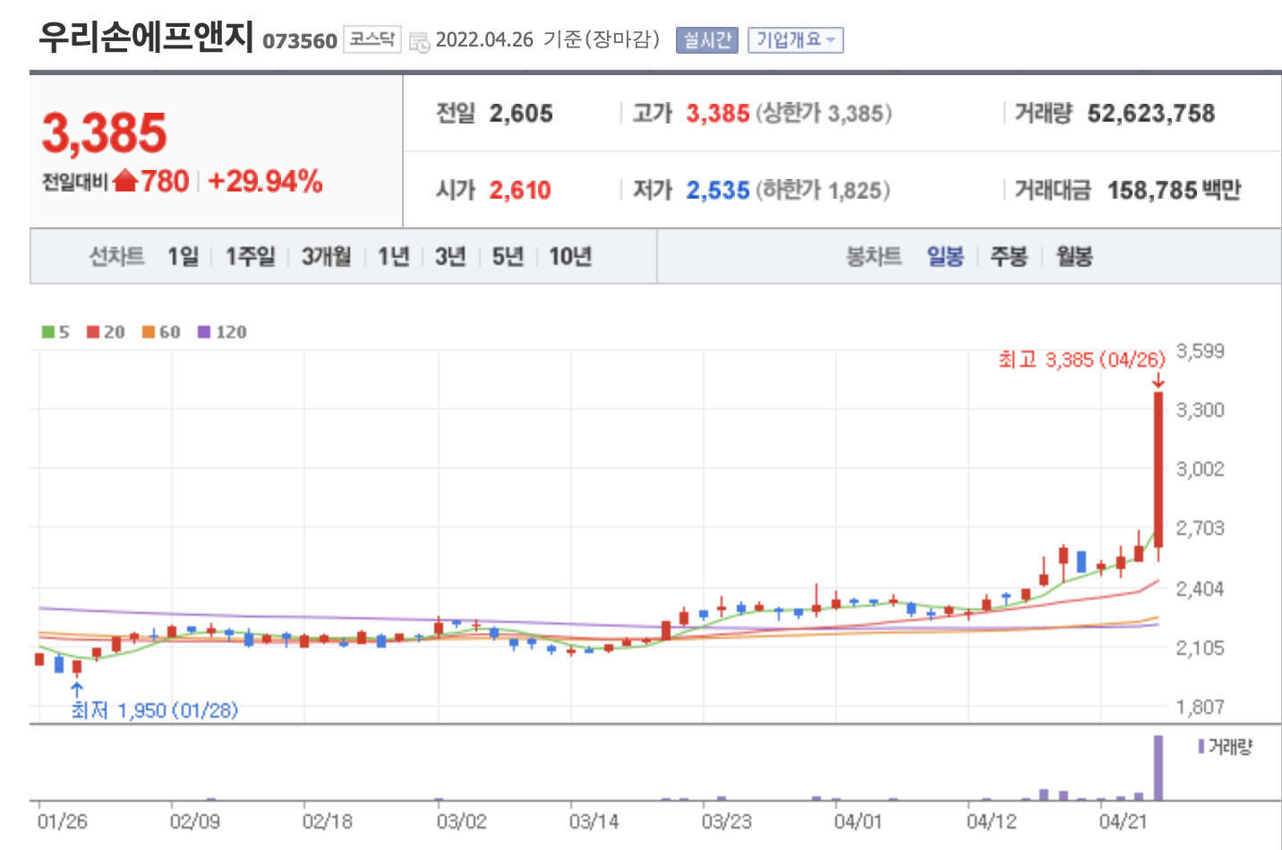Image resolution: width=1282 pixels, height=850 pixels.
Task: Click the 코스닥 market badge
Action: [x=372, y=39]
